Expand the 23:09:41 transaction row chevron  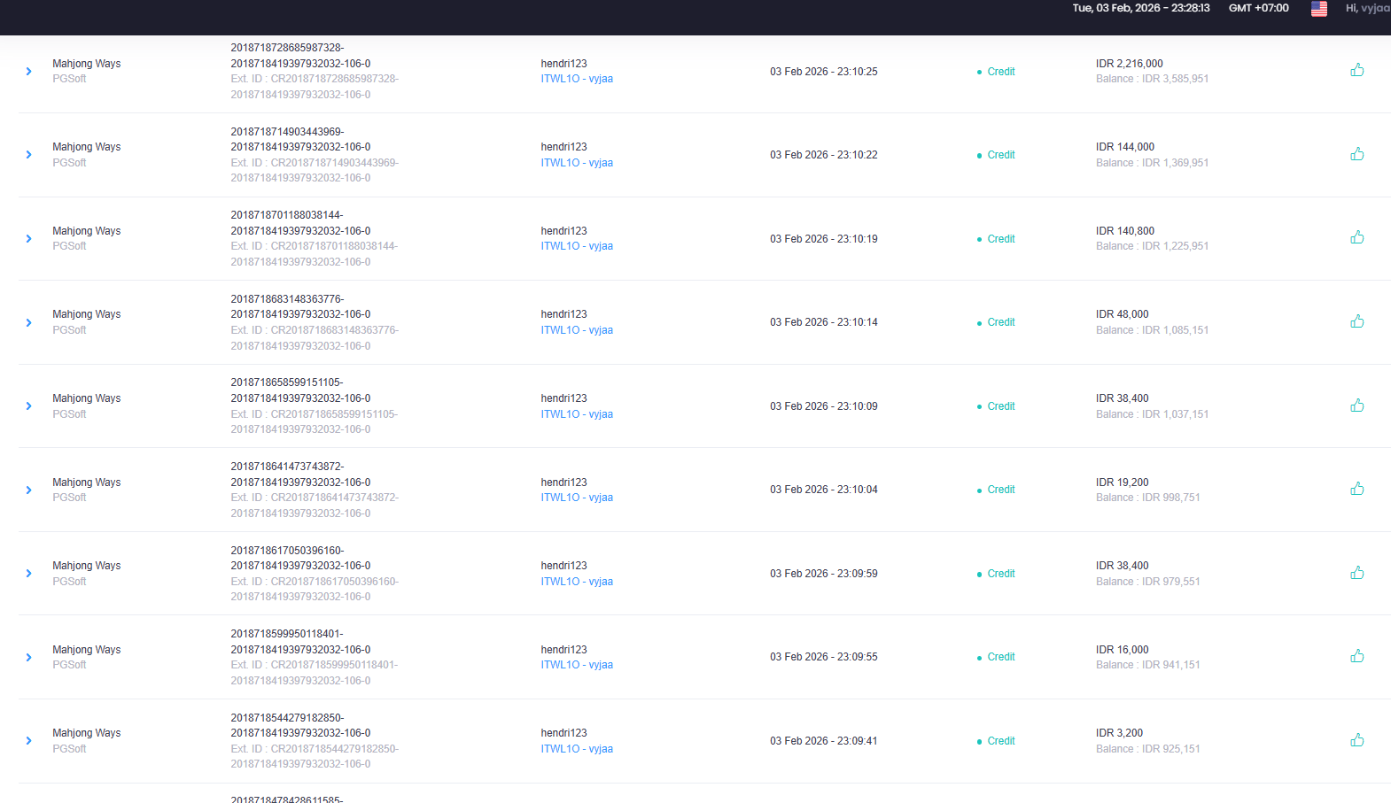(28, 741)
